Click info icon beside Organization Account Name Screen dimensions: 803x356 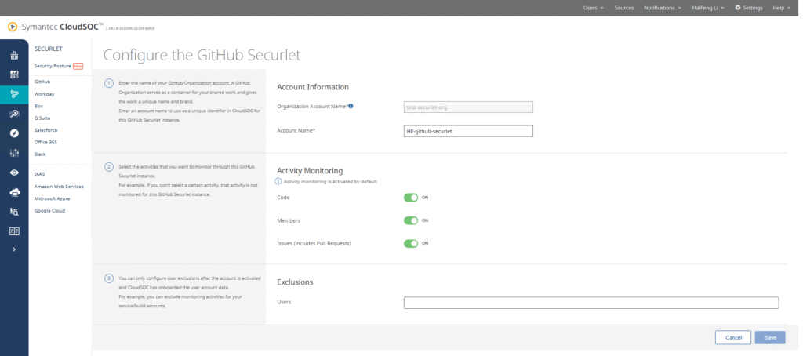coord(351,106)
